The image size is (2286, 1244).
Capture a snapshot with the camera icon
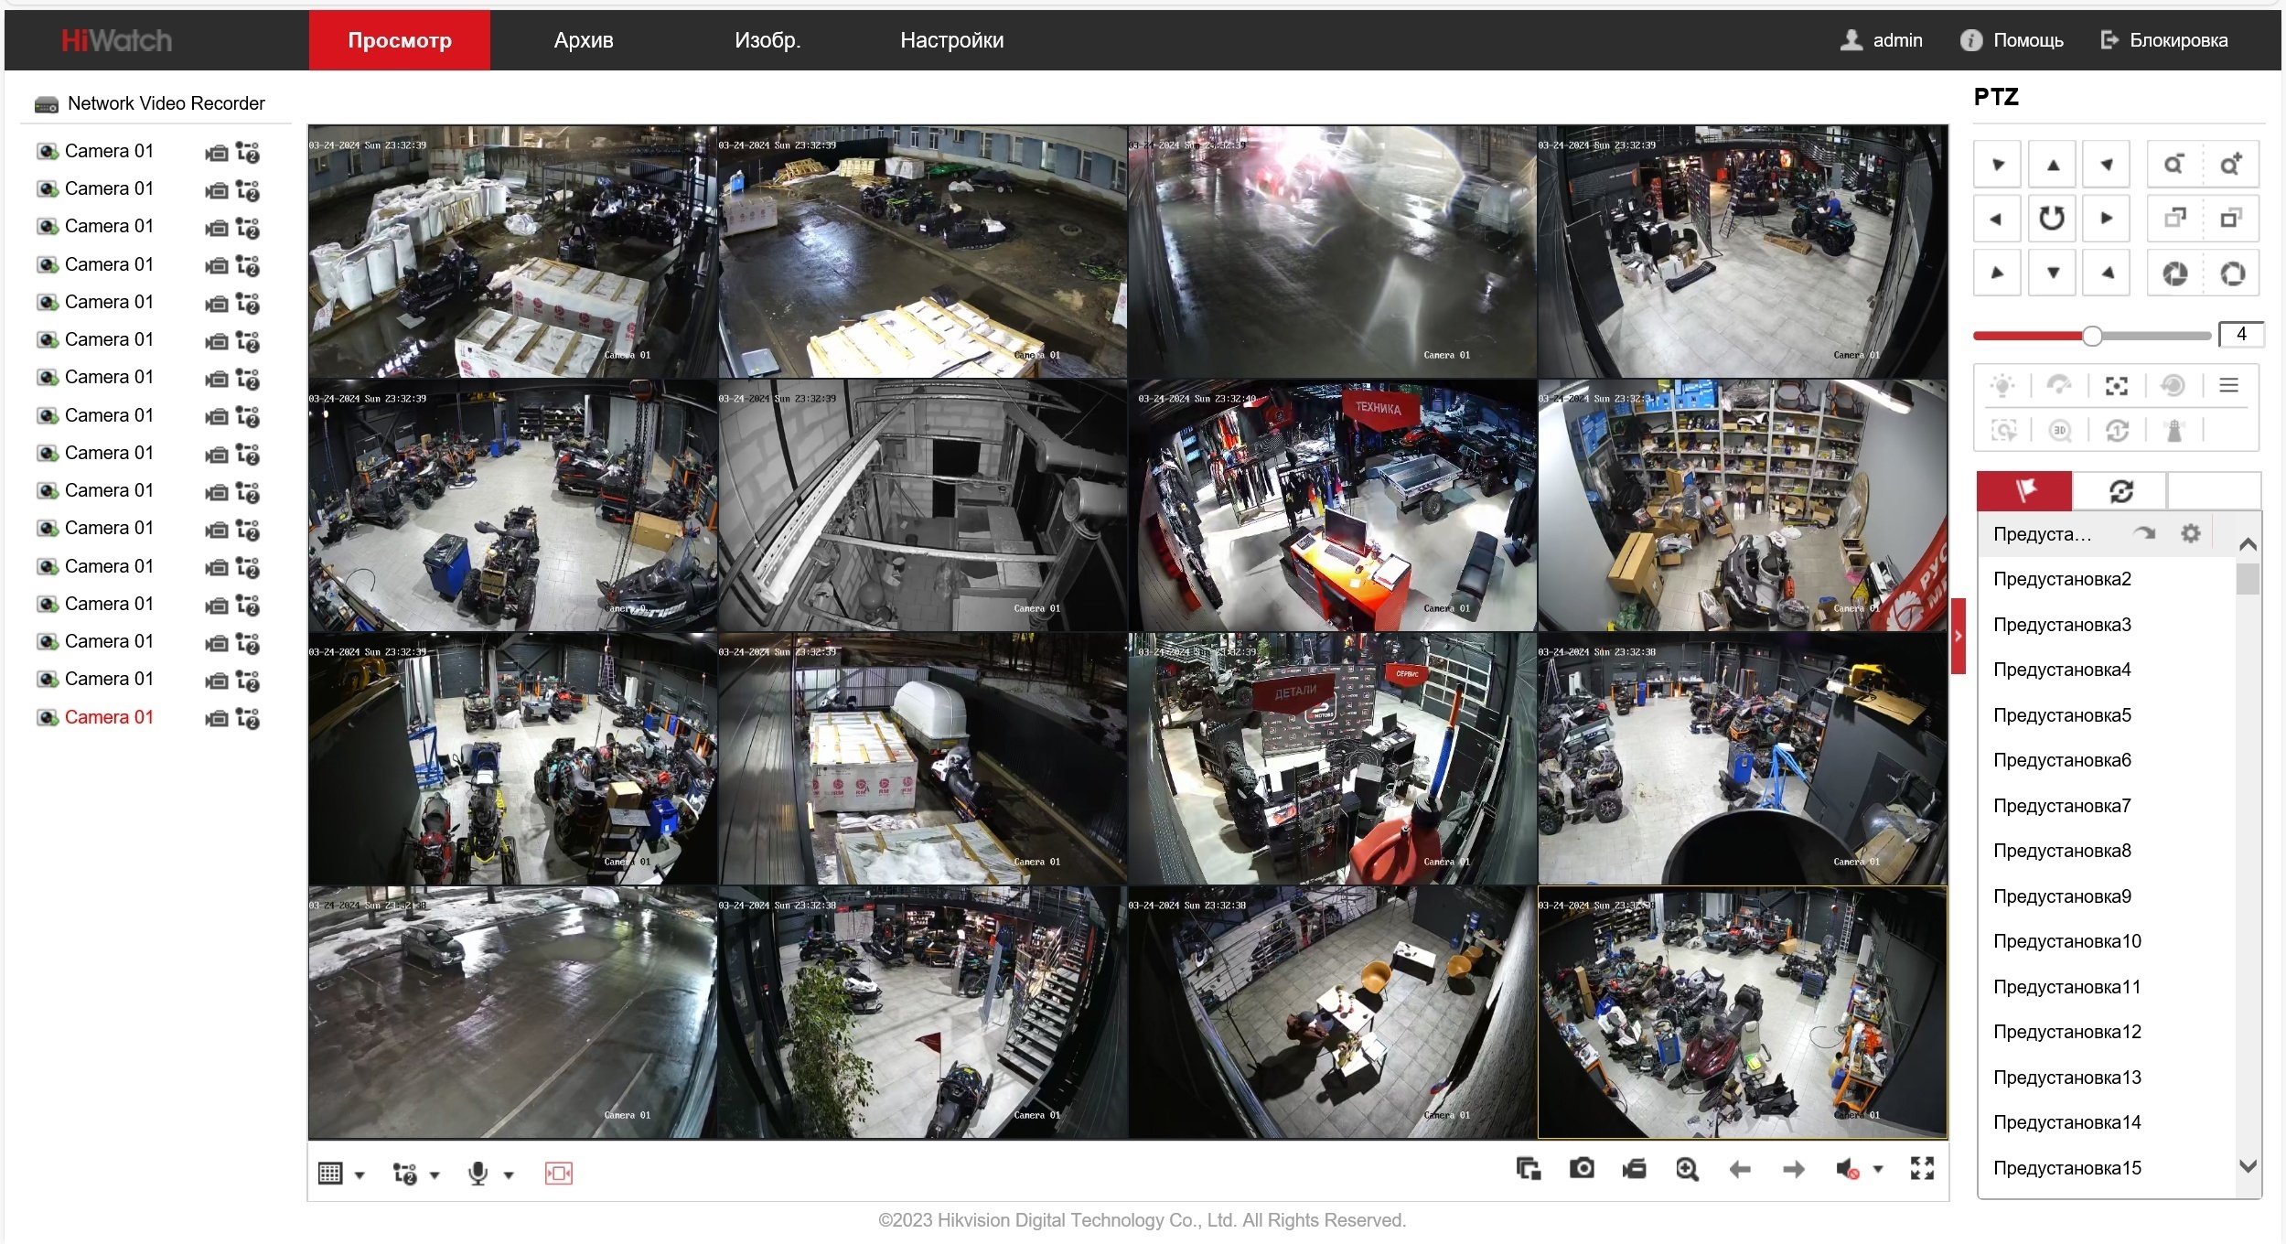point(1582,1169)
